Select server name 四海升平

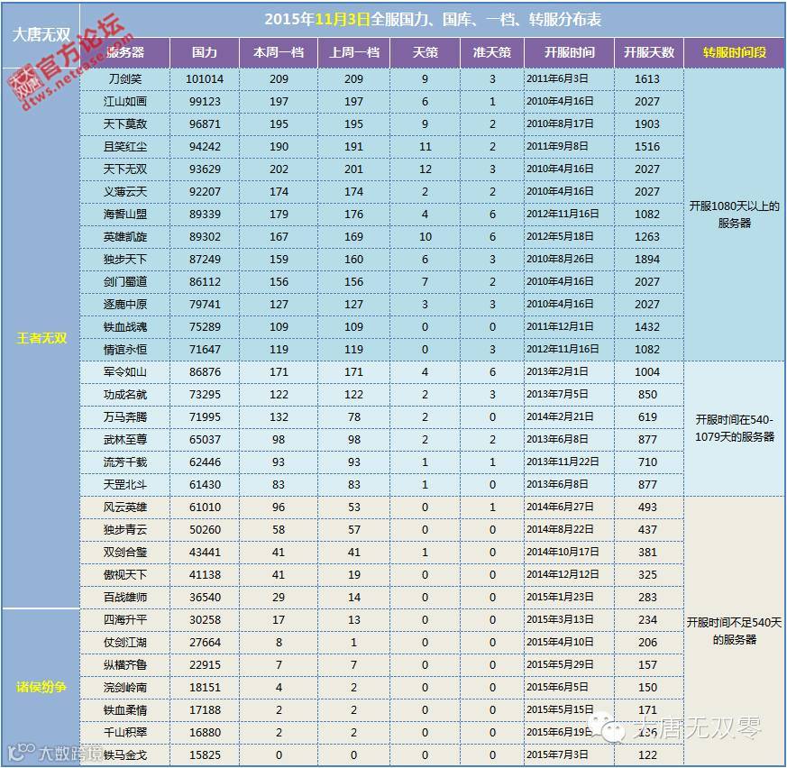point(125,620)
